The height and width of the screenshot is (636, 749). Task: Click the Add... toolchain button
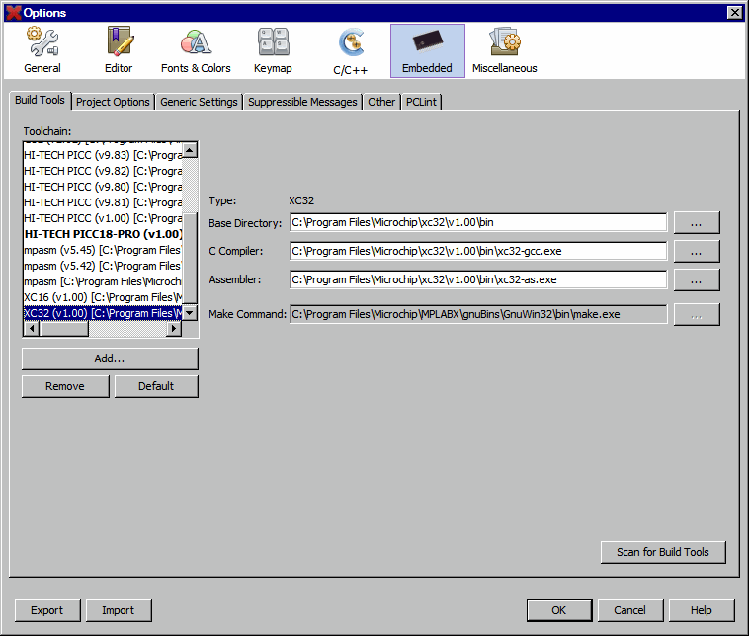[110, 358]
